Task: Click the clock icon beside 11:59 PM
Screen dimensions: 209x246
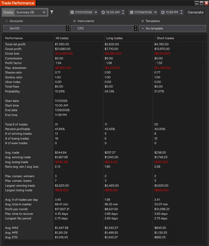Action: [163, 12]
